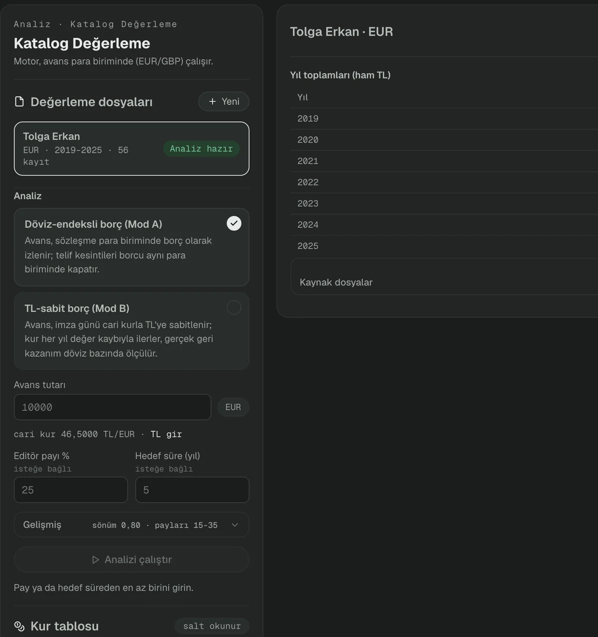Open the Tolga Erkan valuation file card

pyautogui.click(x=132, y=149)
